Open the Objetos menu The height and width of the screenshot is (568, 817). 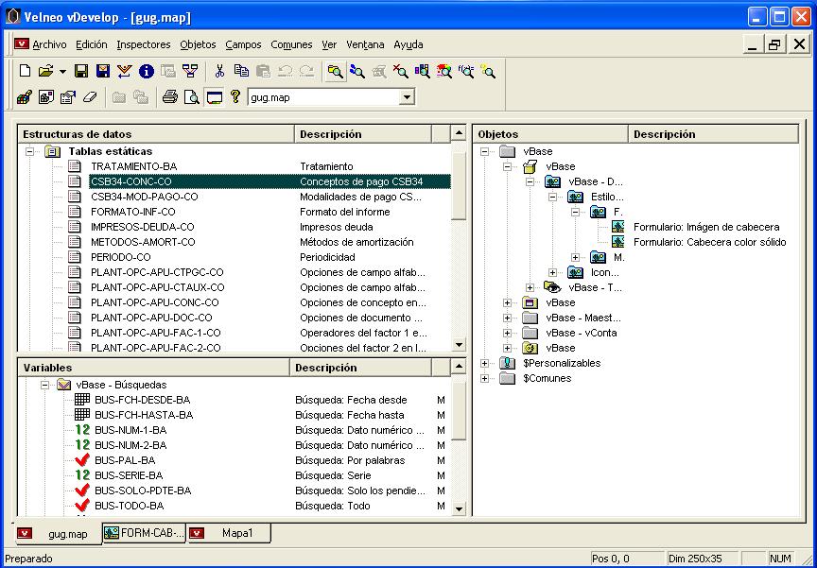pos(198,44)
